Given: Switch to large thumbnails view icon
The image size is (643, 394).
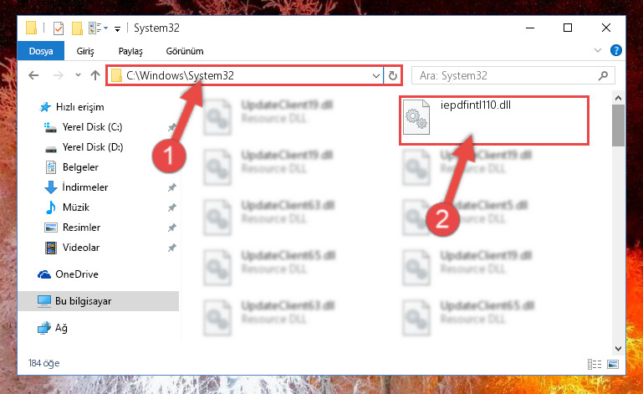Looking at the screenshot, I should 613,364.
